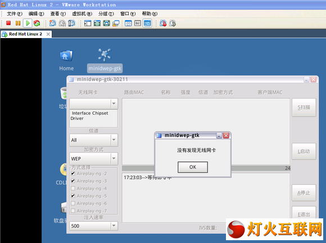
Task: Open the WEP encryption type dropdown
Action: [93, 158]
